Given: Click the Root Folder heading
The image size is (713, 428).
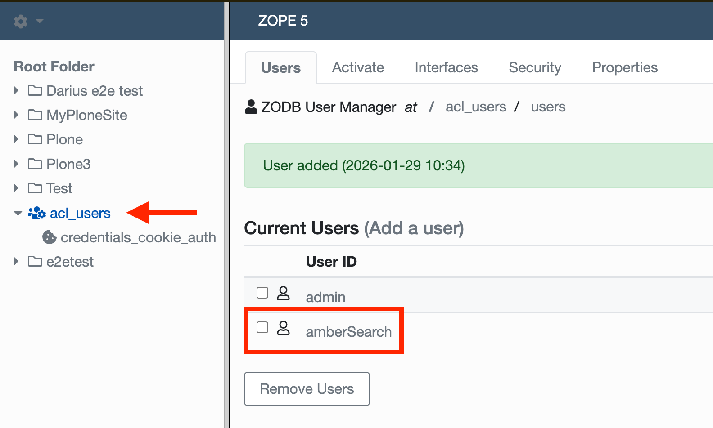Looking at the screenshot, I should point(54,67).
